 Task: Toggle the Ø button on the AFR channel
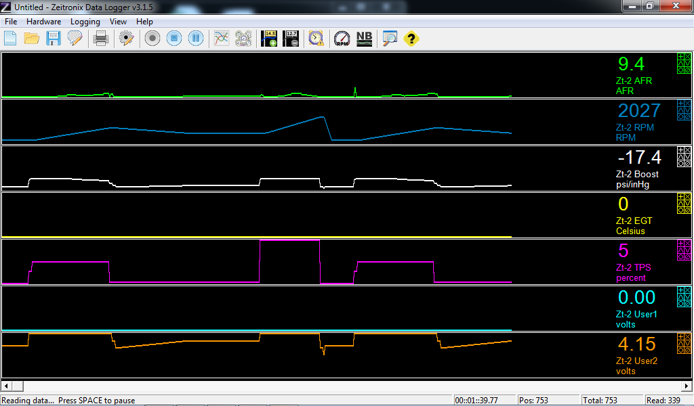pos(687,69)
